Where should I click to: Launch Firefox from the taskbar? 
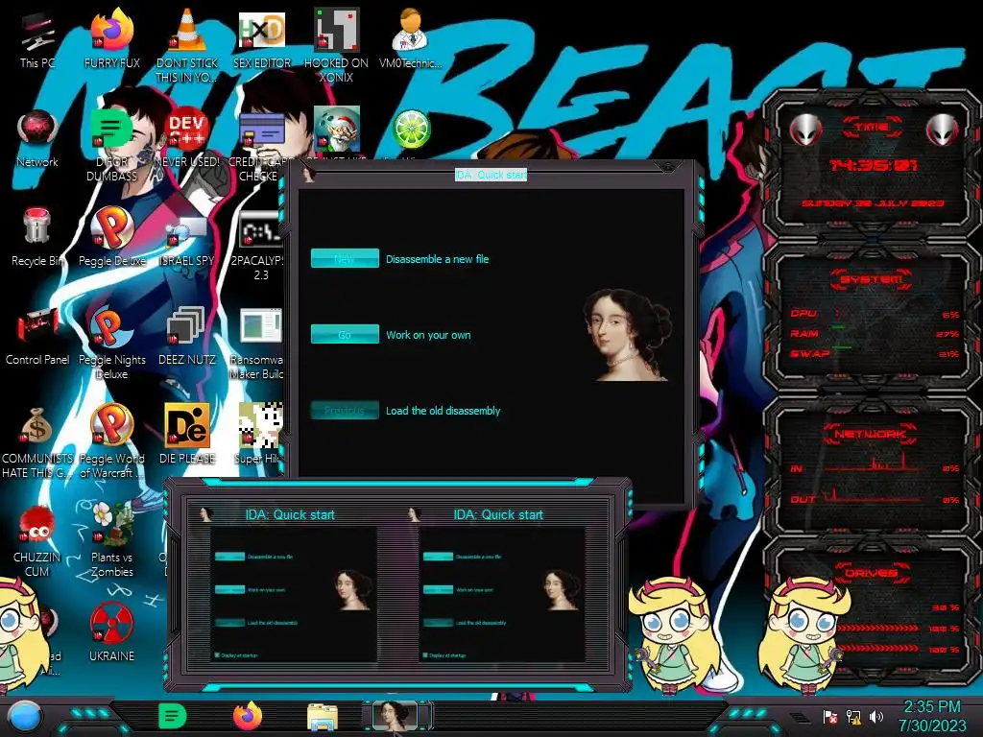tap(248, 716)
